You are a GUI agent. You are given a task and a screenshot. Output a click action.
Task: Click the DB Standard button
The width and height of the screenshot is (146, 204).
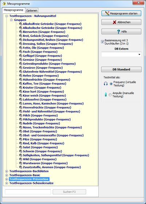(x=121, y=69)
